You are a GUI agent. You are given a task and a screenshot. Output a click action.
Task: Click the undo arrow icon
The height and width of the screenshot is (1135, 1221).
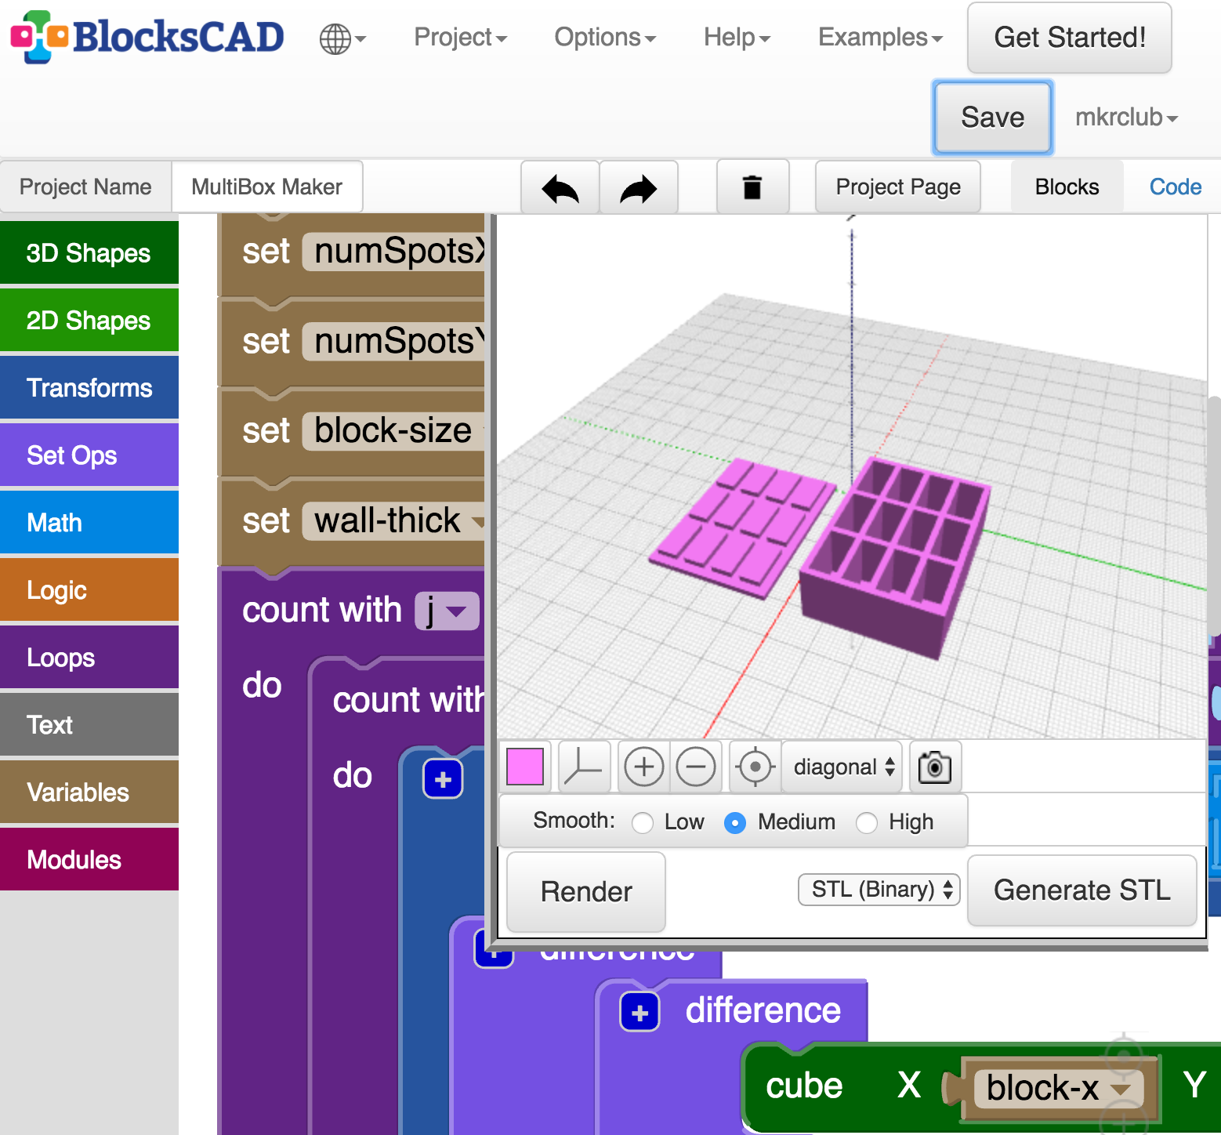click(559, 187)
